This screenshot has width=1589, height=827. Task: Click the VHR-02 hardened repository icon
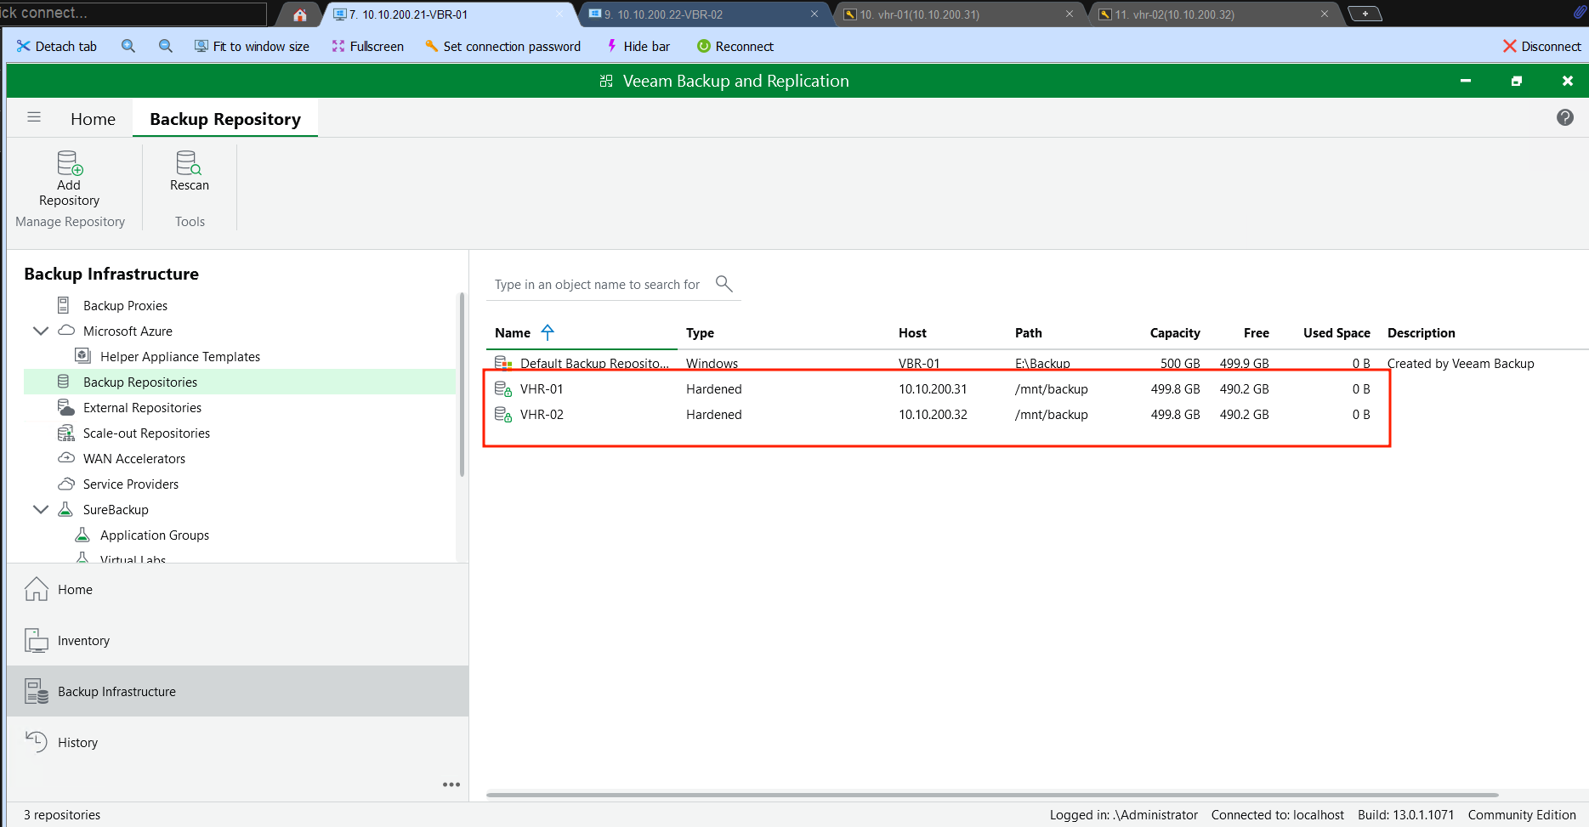pyautogui.click(x=503, y=415)
